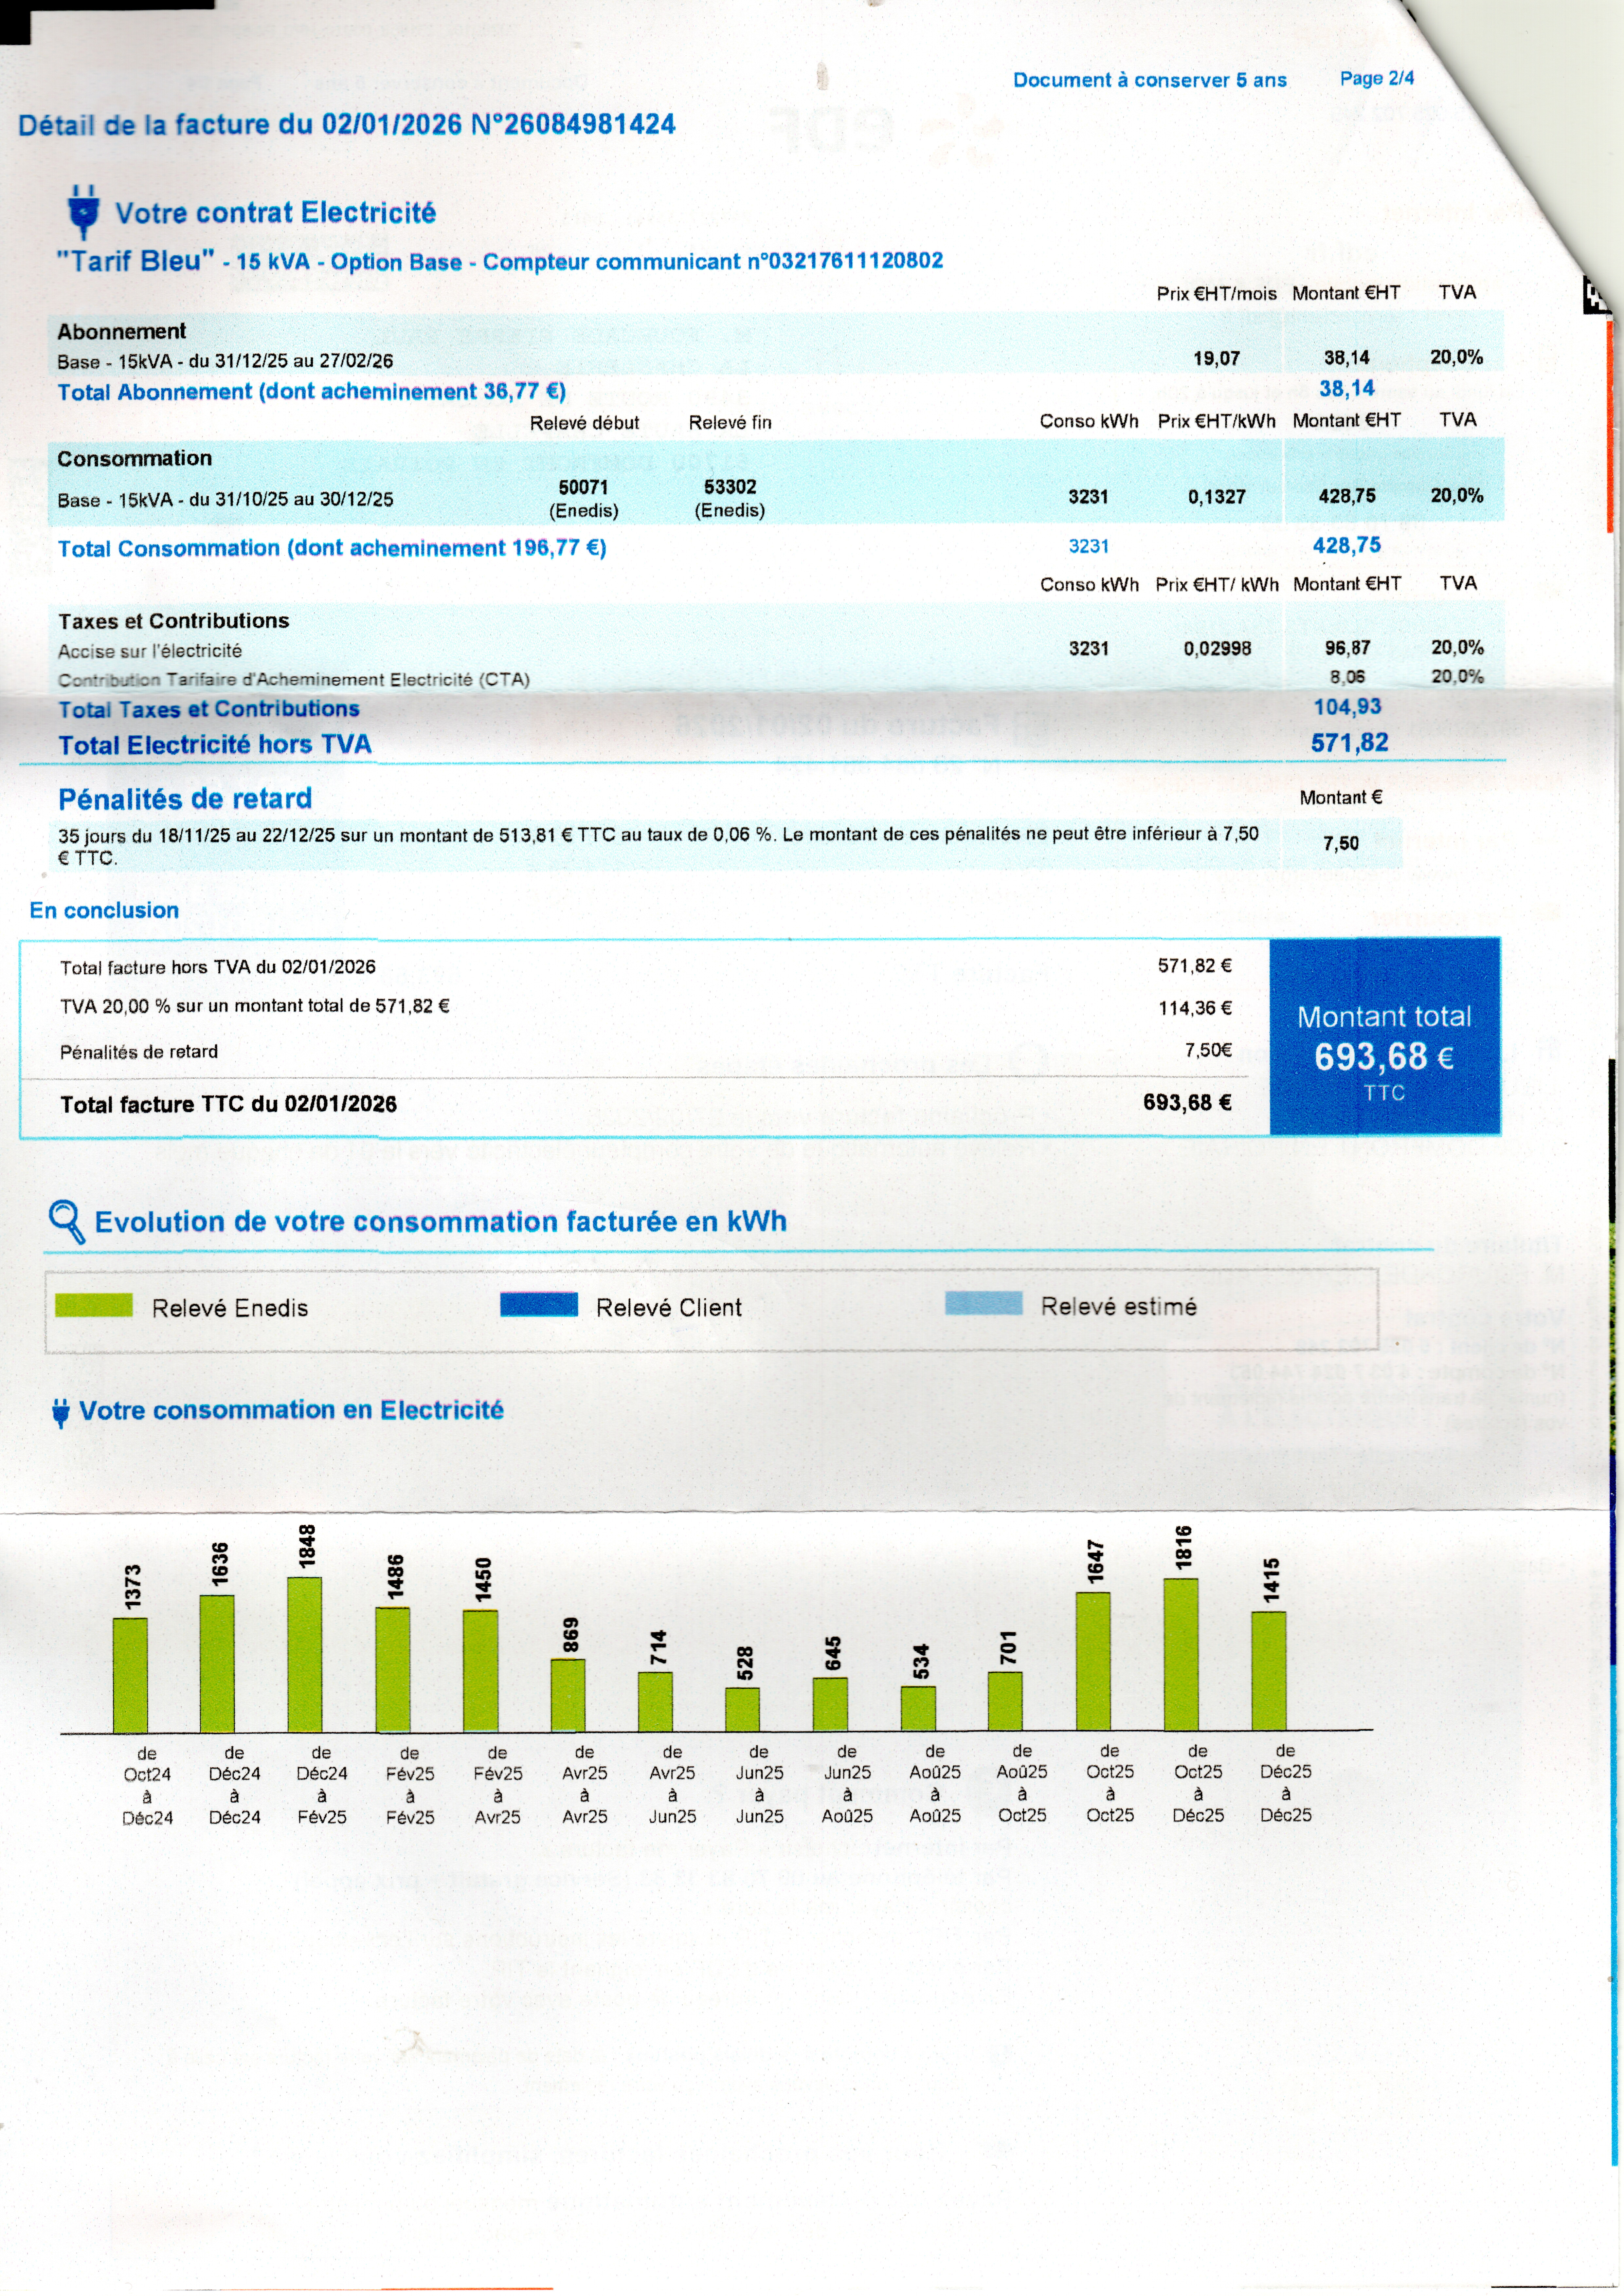Click the Pénalités de retard heading

185,799
